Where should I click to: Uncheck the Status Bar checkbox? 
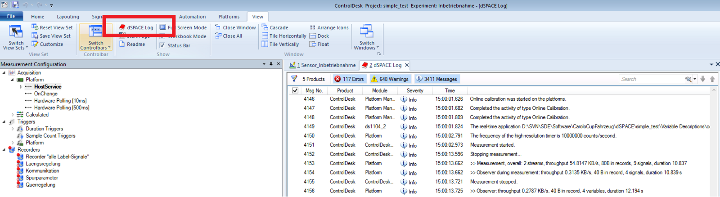[x=162, y=45]
